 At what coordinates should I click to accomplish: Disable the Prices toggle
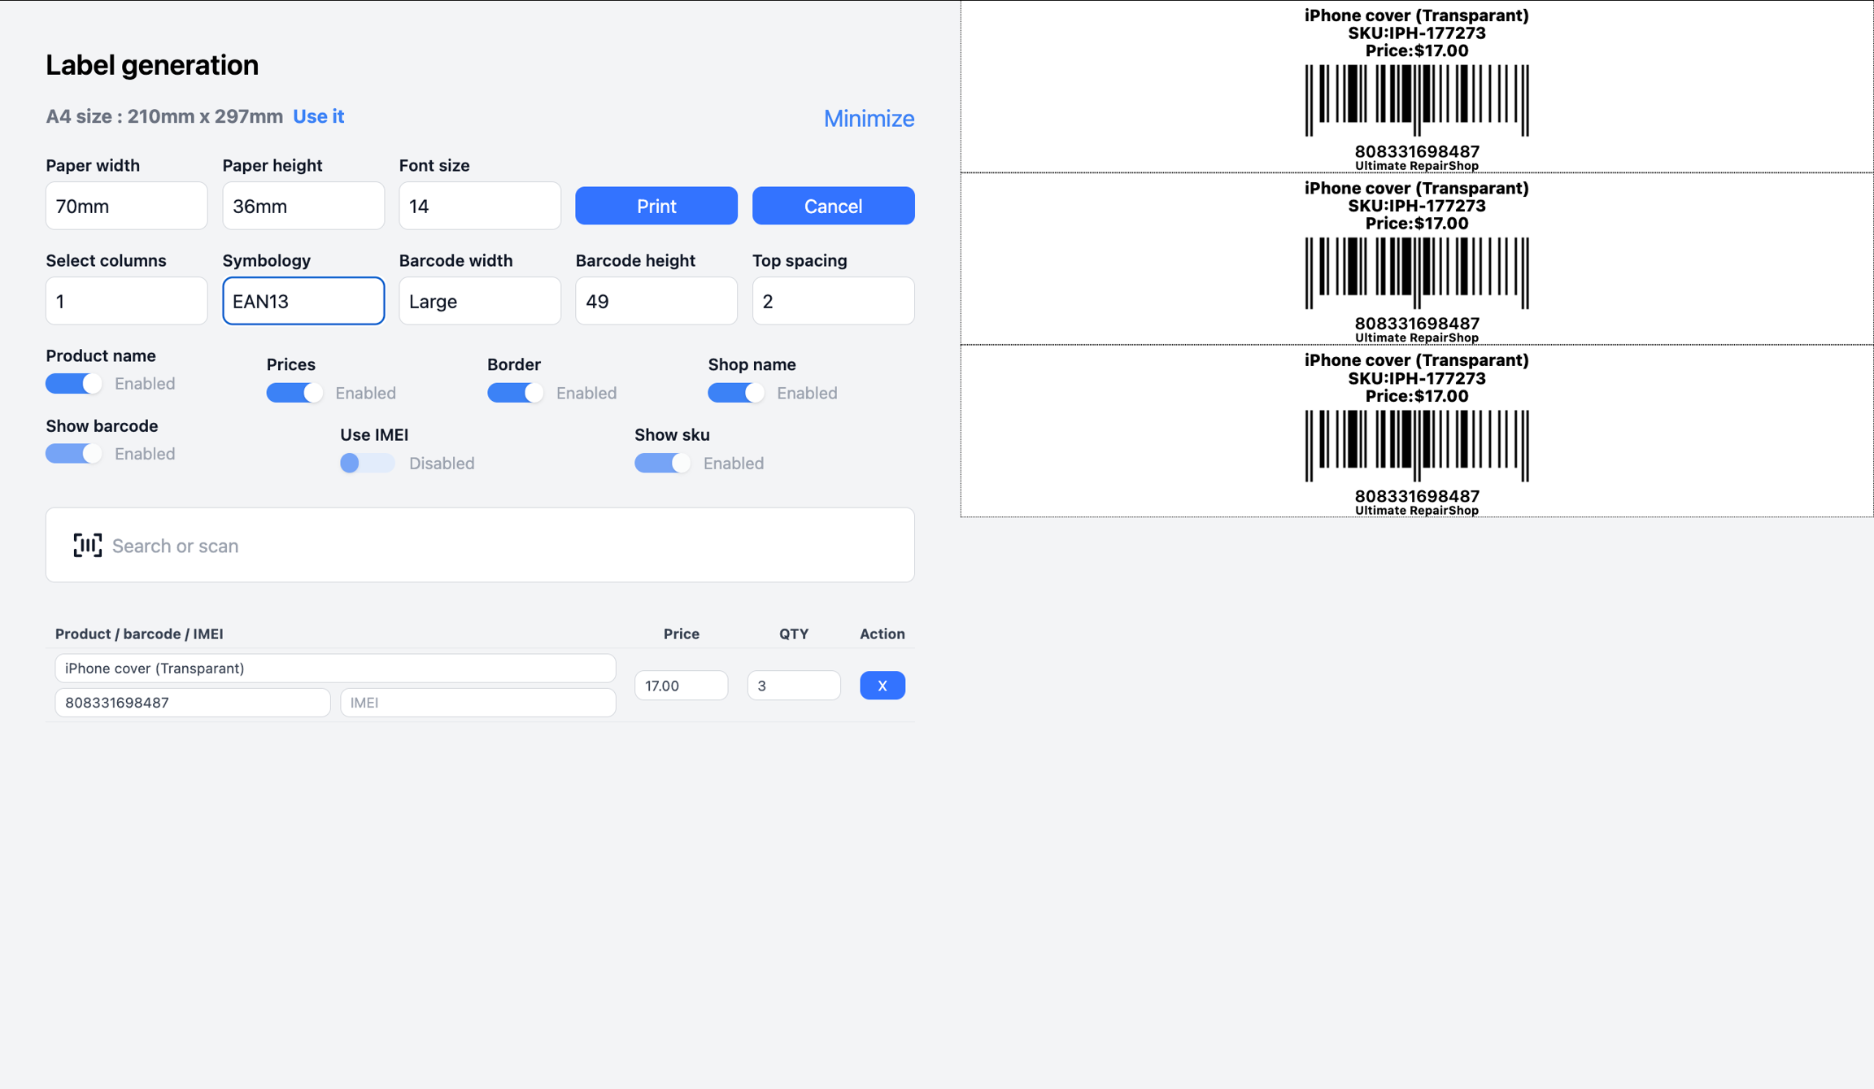click(x=294, y=393)
